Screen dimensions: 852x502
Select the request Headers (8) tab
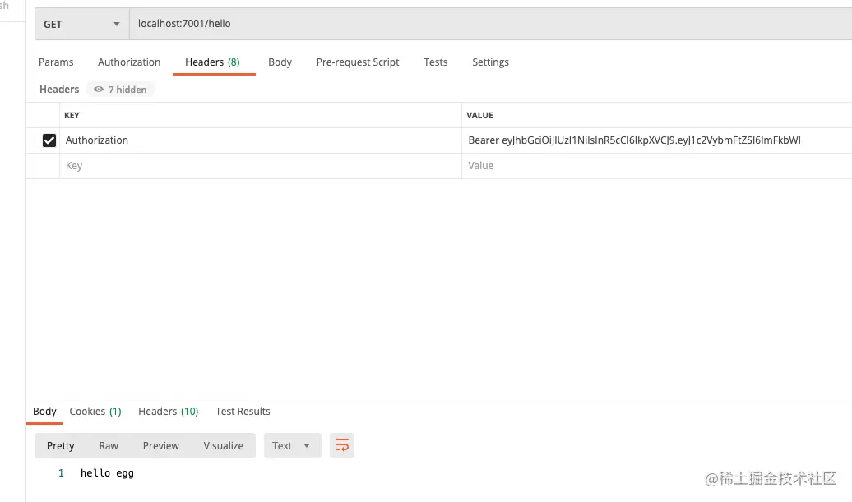click(x=212, y=62)
